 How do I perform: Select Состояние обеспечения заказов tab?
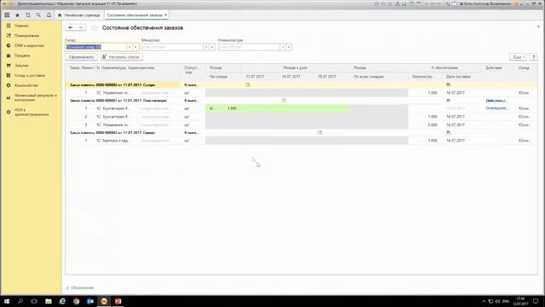tap(135, 15)
